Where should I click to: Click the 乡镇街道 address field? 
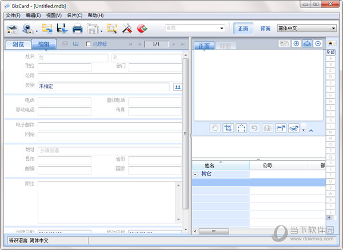click(x=110, y=151)
